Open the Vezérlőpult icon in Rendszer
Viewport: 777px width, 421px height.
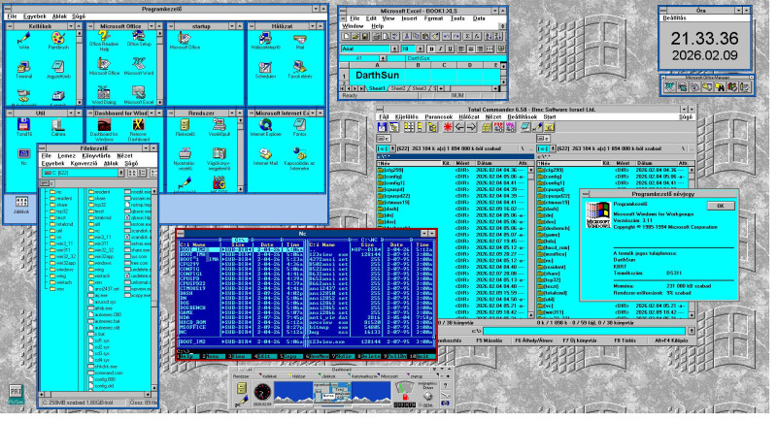[x=220, y=128]
